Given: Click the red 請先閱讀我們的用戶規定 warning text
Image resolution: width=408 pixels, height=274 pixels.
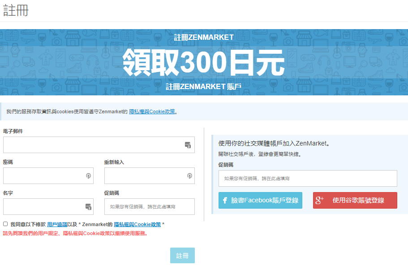Looking at the screenshot, I should [75, 233].
